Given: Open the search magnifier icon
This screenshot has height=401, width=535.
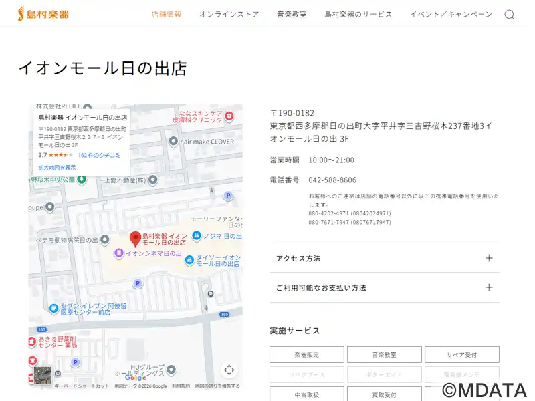Looking at the screenshot, I should pyautogui.click(x=510, y=15).
